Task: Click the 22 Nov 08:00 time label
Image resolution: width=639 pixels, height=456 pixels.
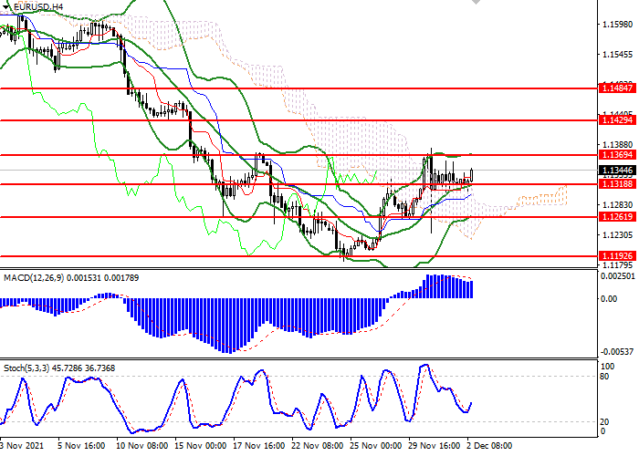Action: pyautogui.click(x=317, y=446)
